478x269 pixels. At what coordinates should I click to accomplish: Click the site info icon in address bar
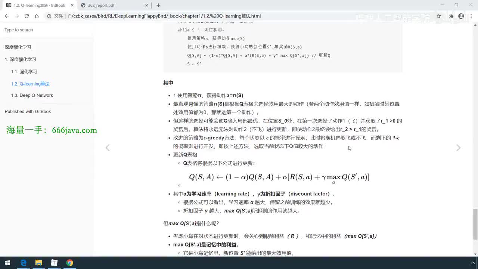49,16
